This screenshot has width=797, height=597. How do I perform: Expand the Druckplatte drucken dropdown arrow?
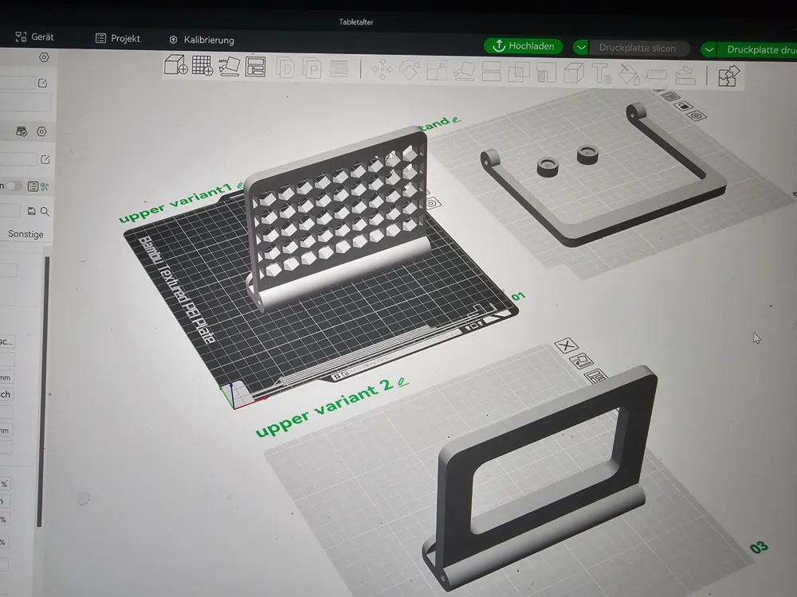click(709, 49)
